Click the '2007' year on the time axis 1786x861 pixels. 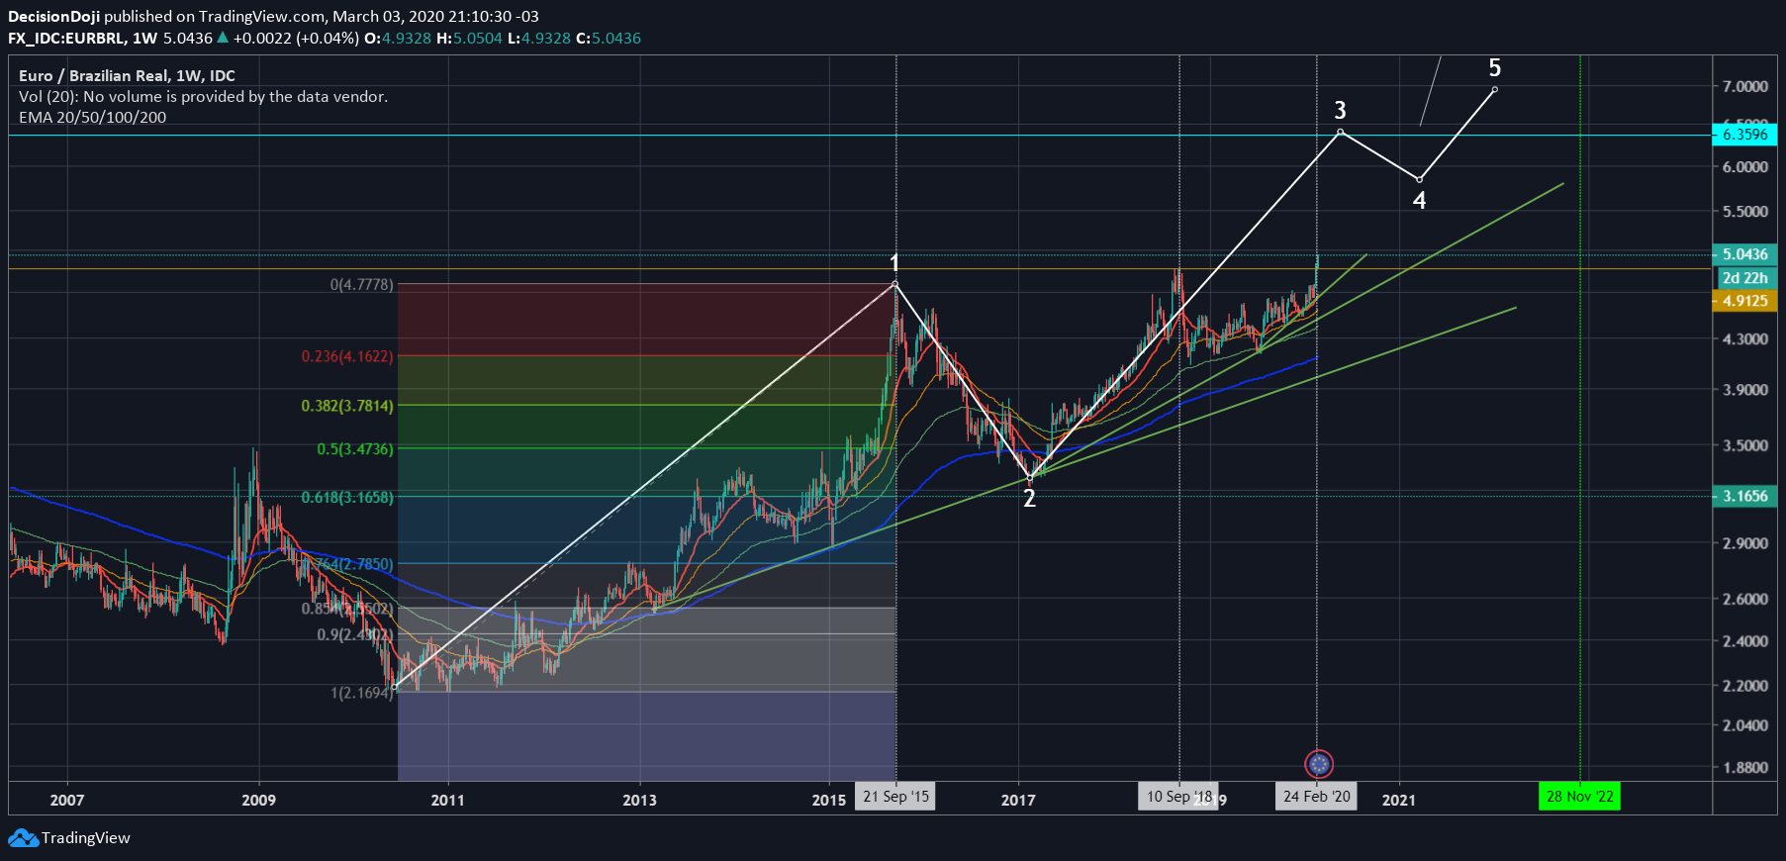tap(67, 801)
